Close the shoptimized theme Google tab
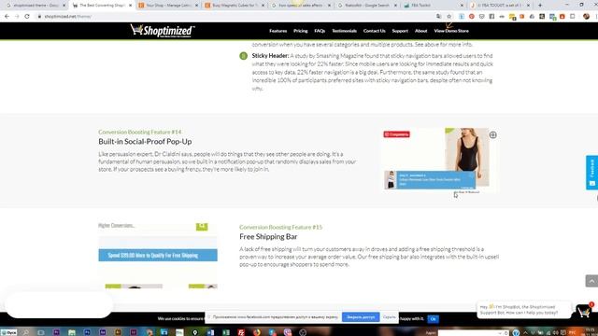Image resolution: width=598 pixels, height=336 pixels. [64, 6]
